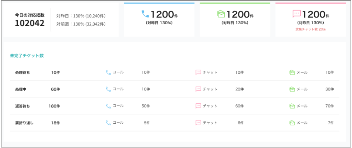
Task: Click the 70件 mail count in the 返答待ち row
Action: [329, 106]
